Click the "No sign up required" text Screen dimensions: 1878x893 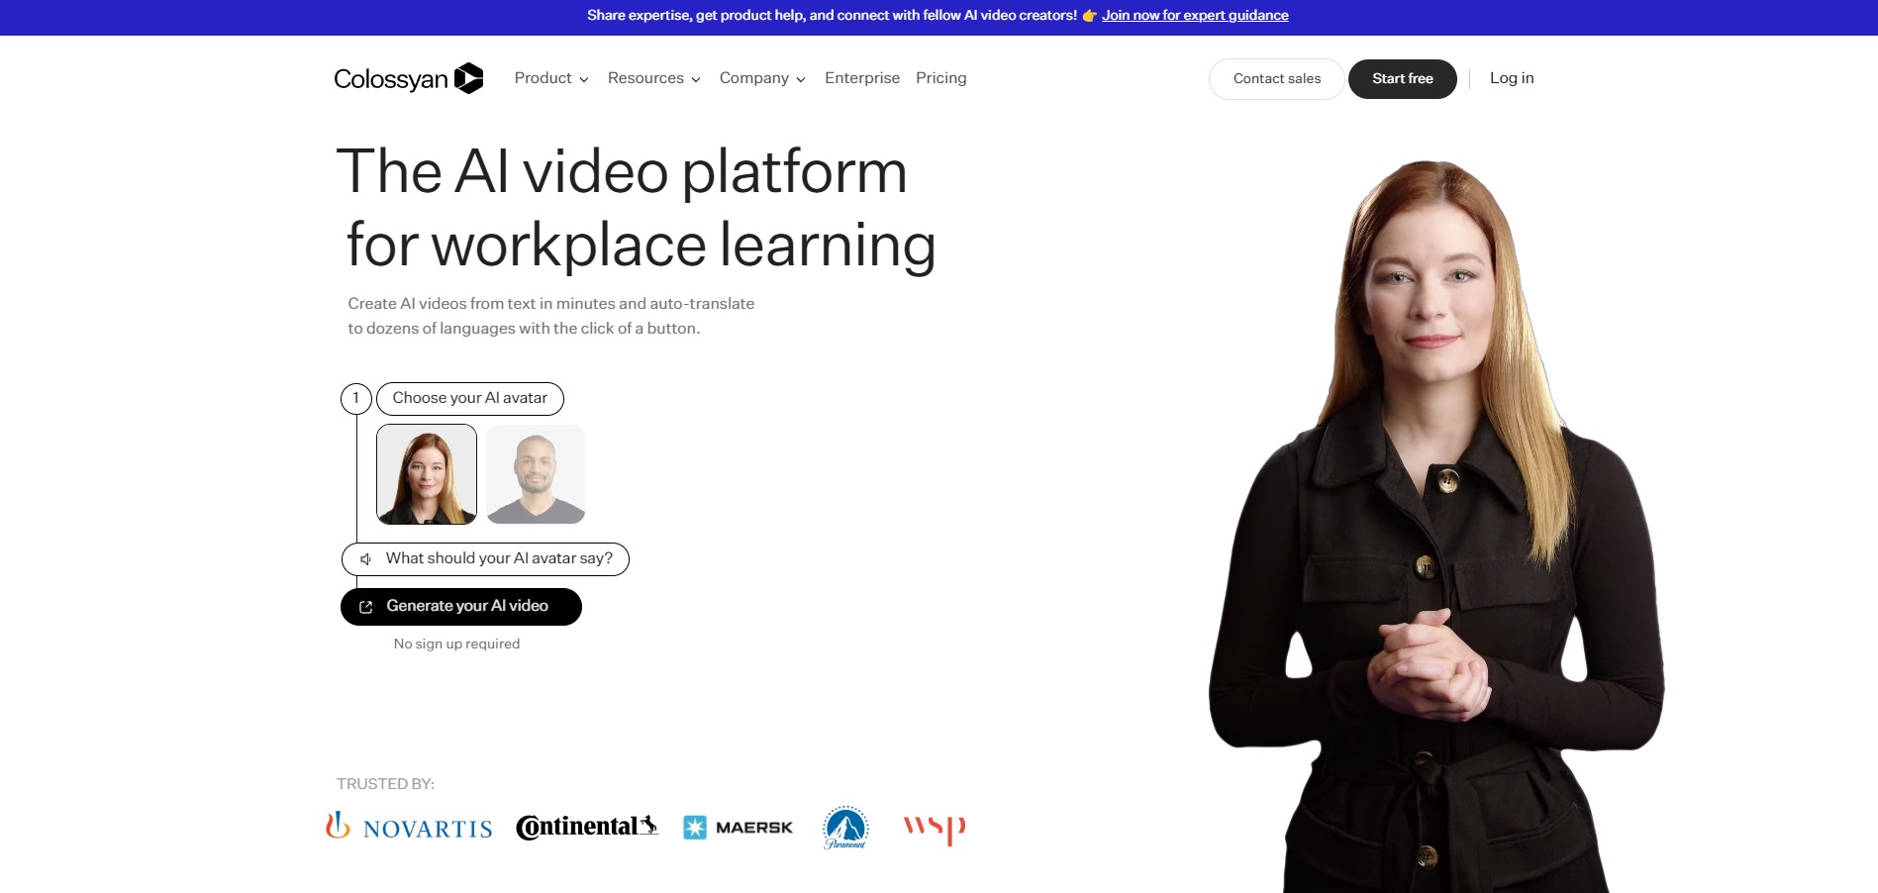coord(456,645)
